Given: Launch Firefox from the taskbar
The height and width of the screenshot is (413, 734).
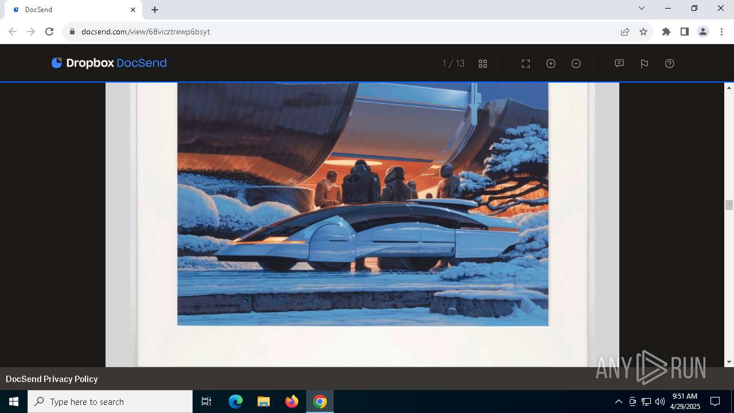Looking at the screenshot, I should pos(292,402).
